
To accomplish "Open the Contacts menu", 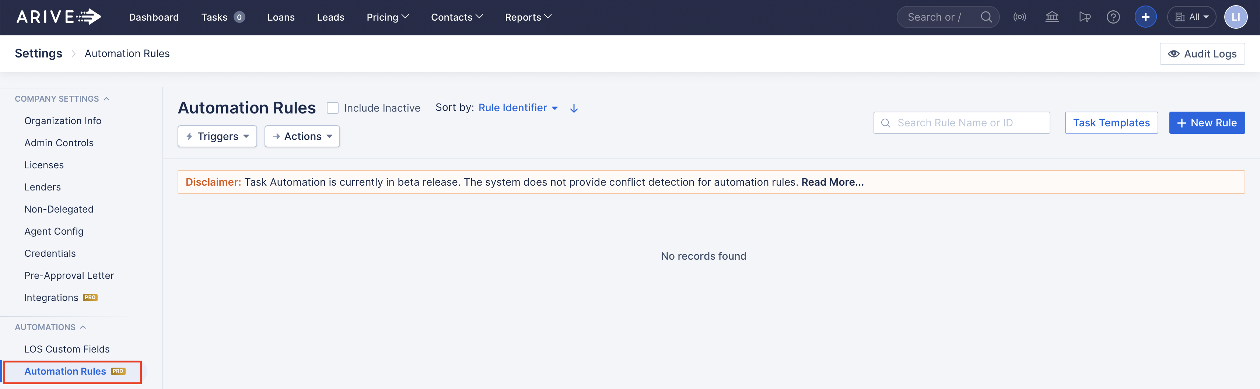I will point(456,17).
